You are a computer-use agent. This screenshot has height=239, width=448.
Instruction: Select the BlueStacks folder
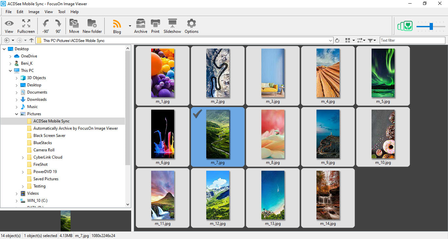coord(43,143)
